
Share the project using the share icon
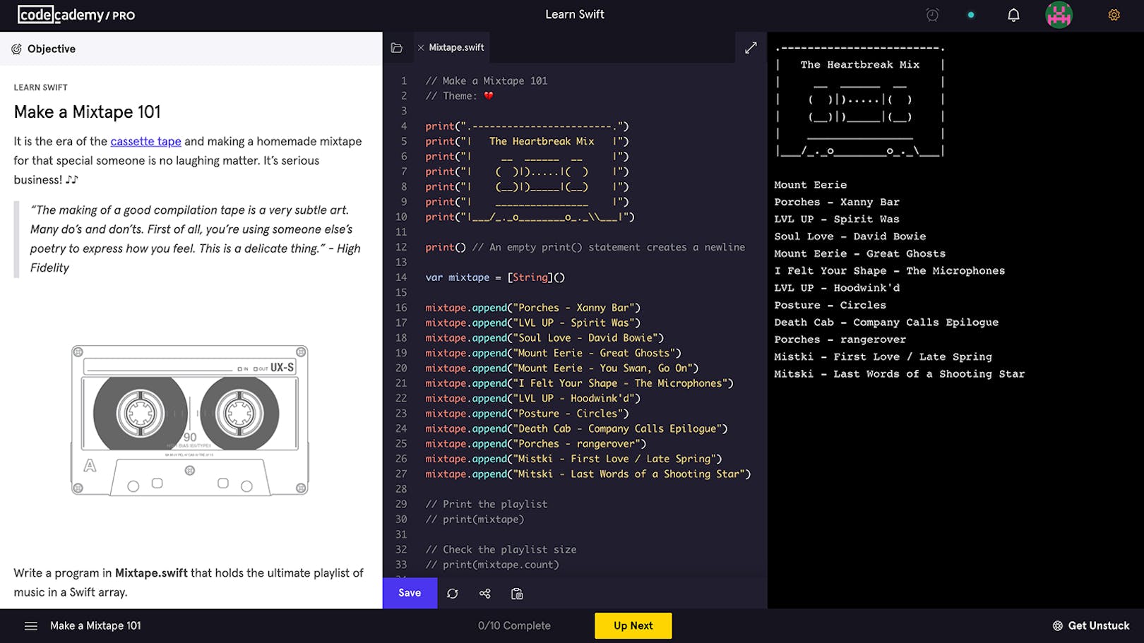pos(484,593)
